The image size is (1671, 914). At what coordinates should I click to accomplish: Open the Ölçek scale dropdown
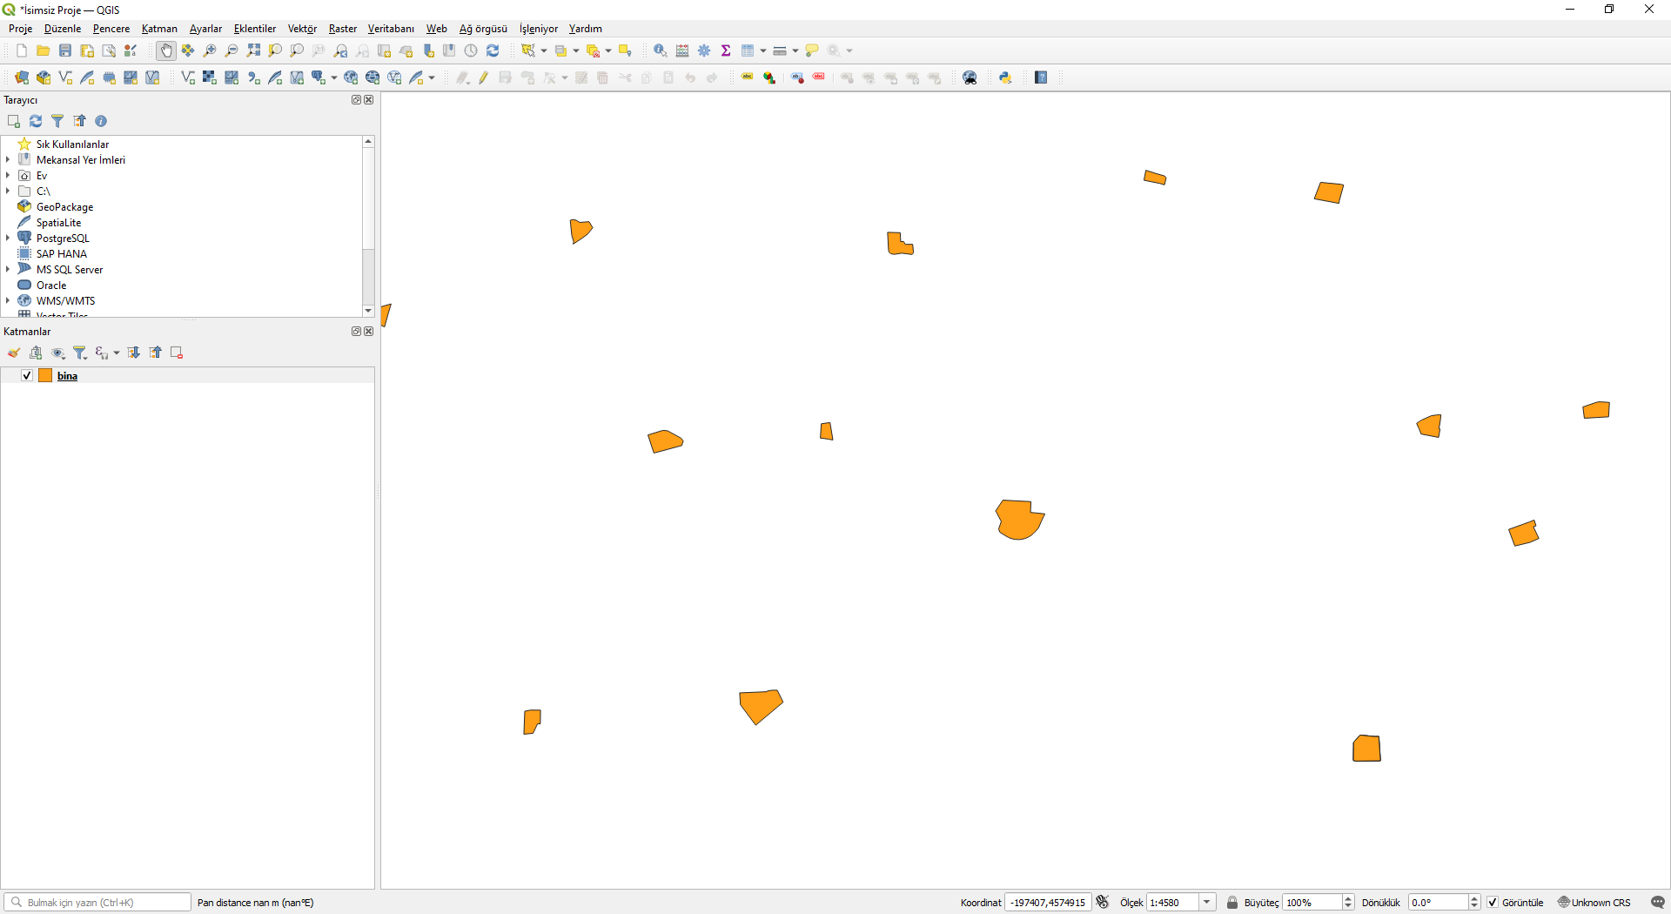1207,902
